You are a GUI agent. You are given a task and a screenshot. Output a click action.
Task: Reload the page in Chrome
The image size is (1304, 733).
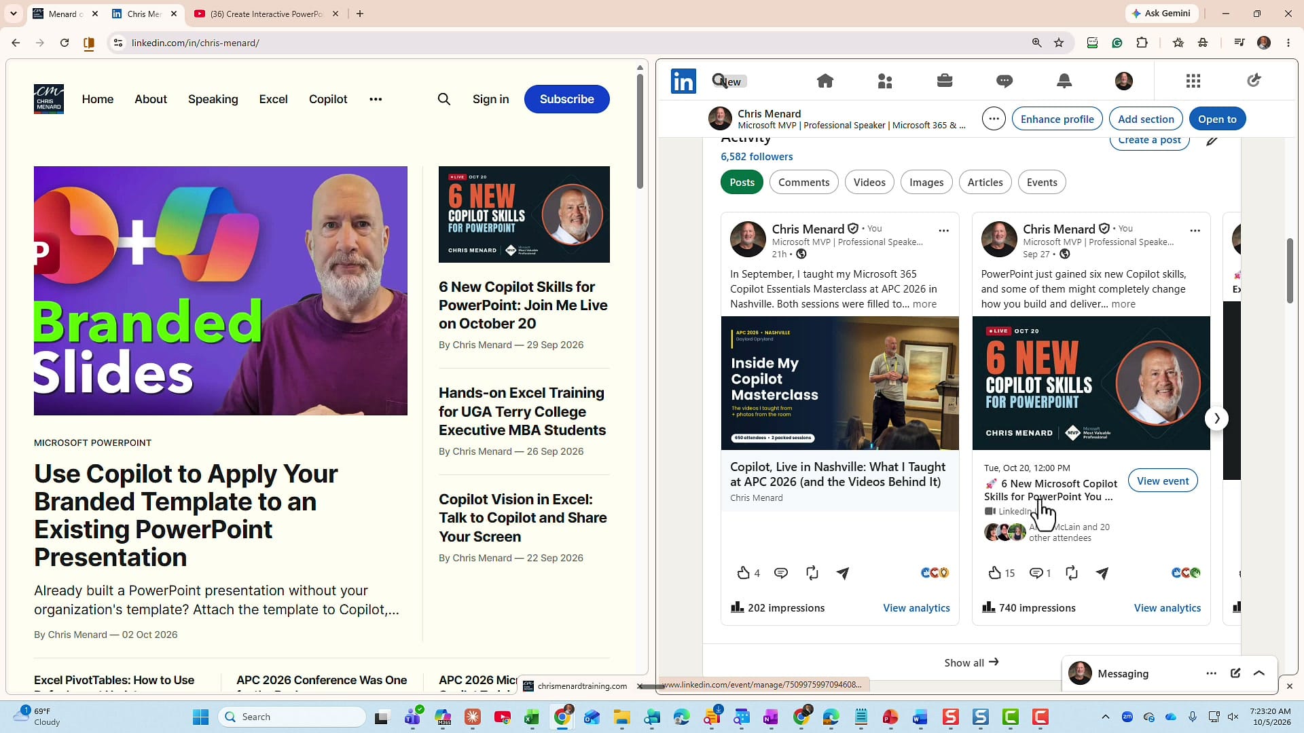point(65,43)
